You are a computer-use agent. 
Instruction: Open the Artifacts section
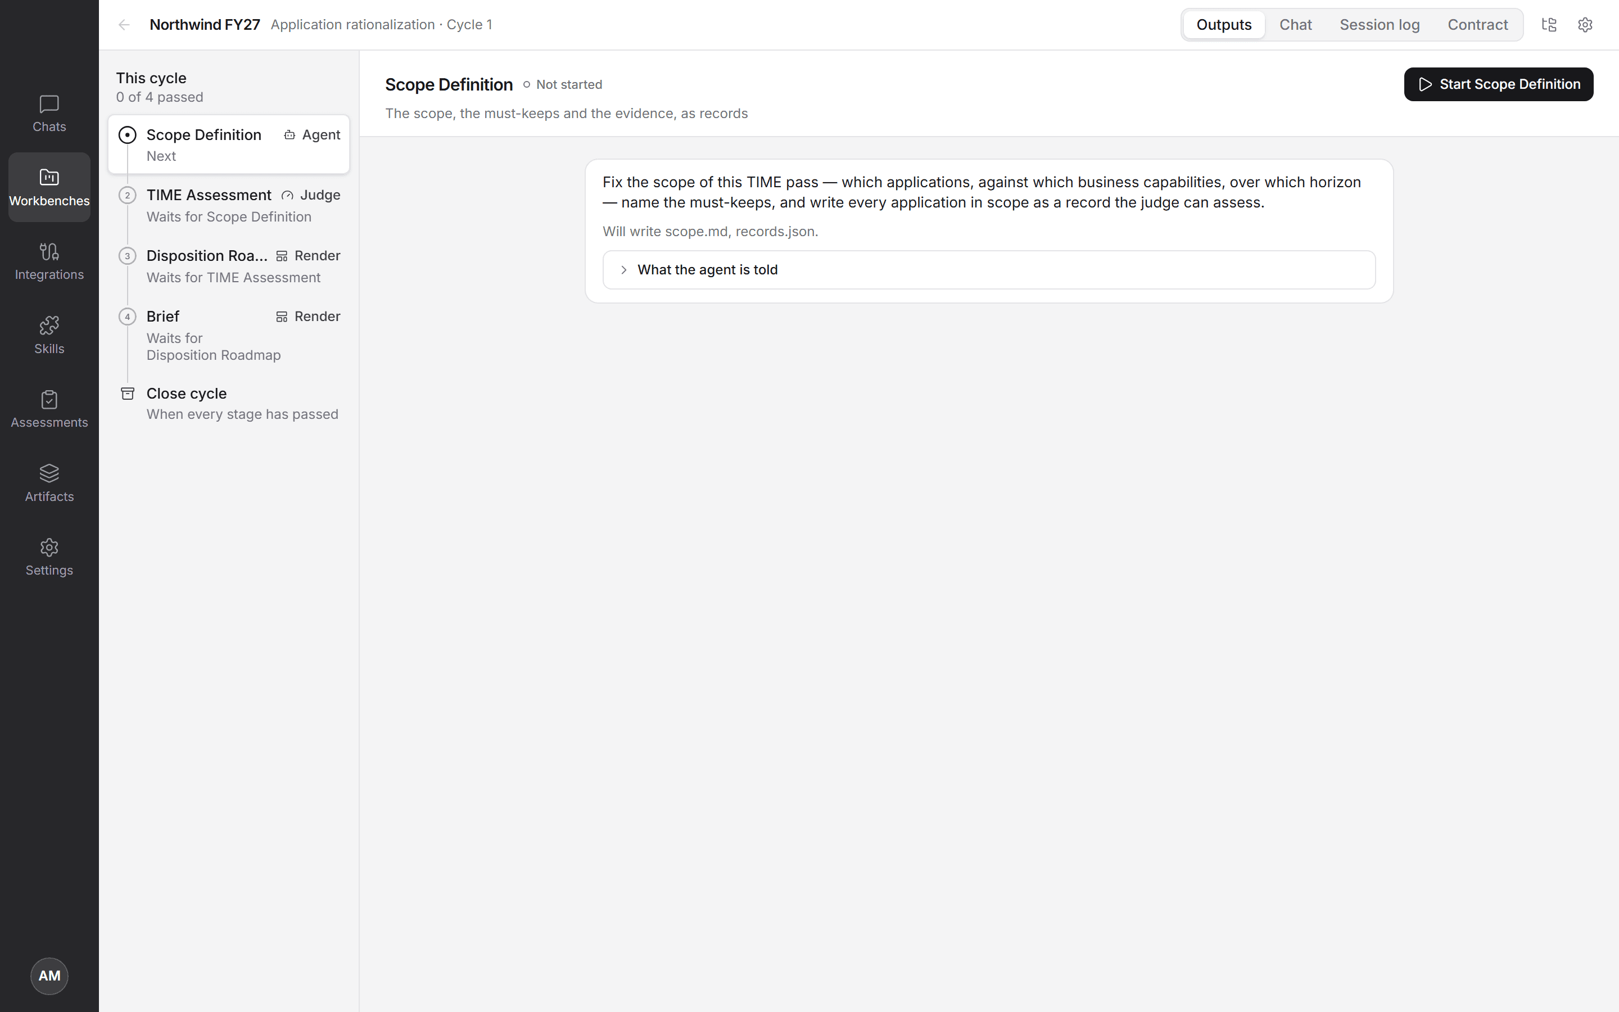click(x=49, y=484)
